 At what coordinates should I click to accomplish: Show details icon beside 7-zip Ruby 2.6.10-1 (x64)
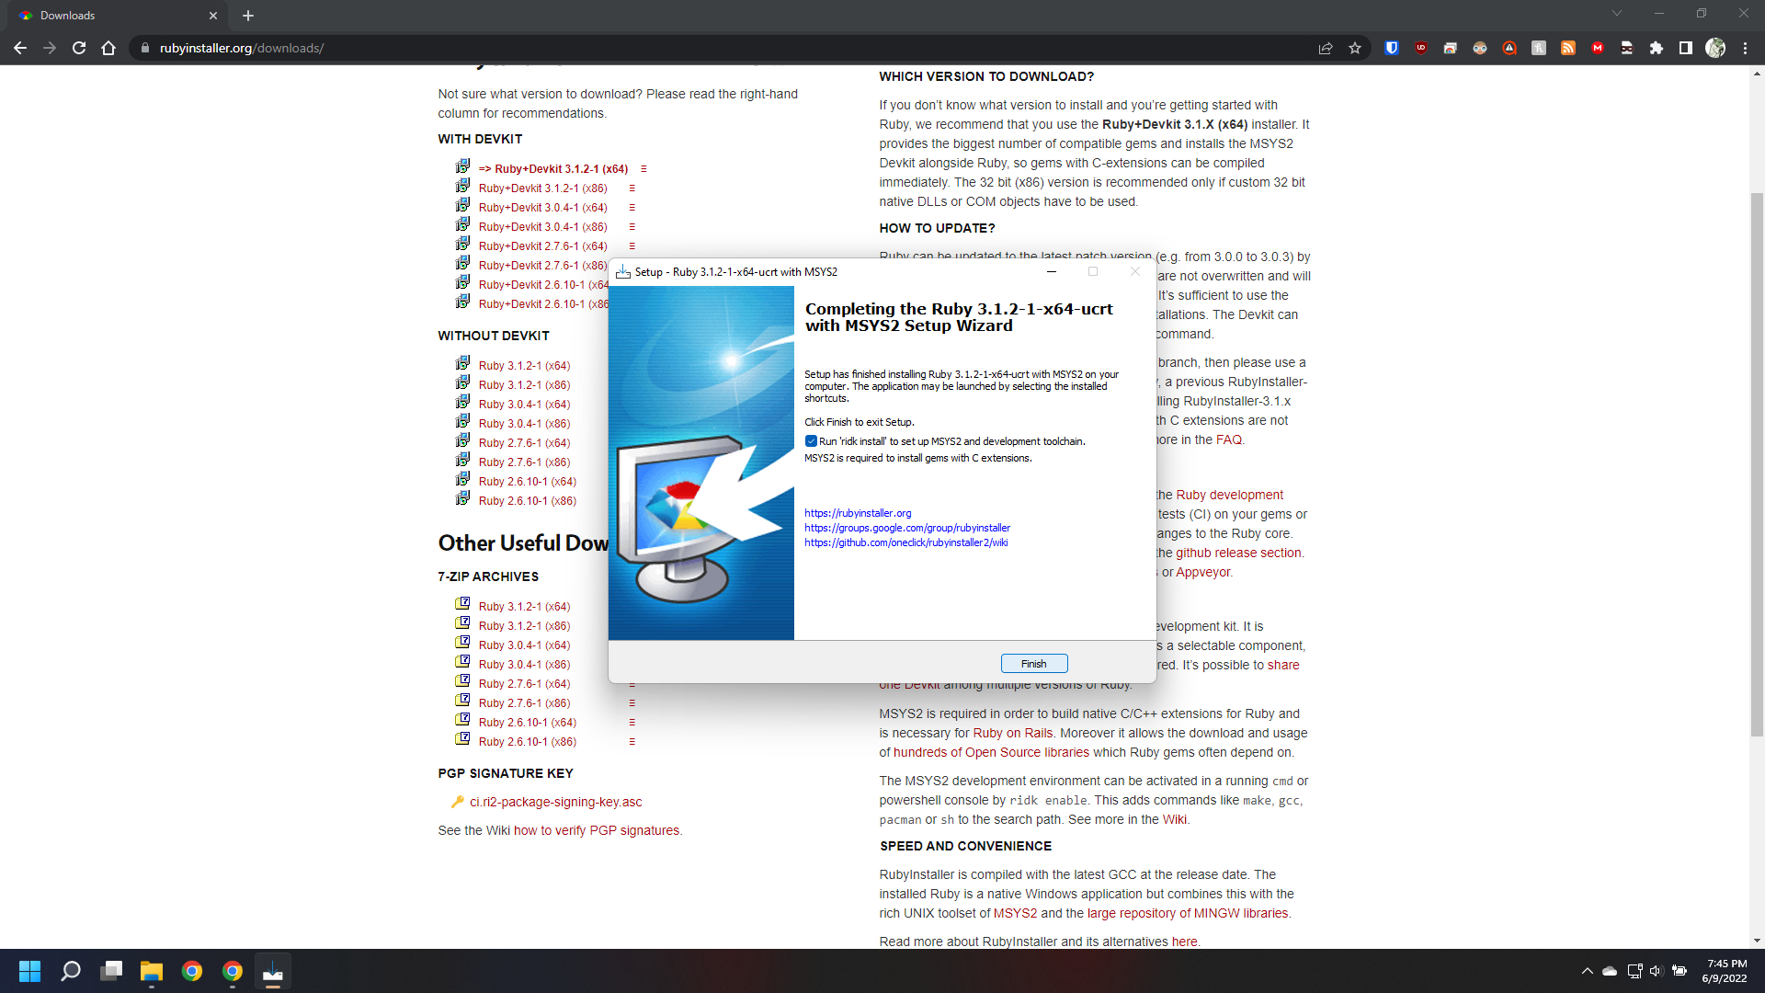(x=632, y=723)
